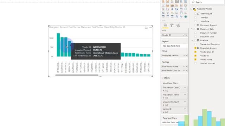Select the clustered bar chart visualization
The height and width of the screenshot is (126, 225).
tap(172, 1)
